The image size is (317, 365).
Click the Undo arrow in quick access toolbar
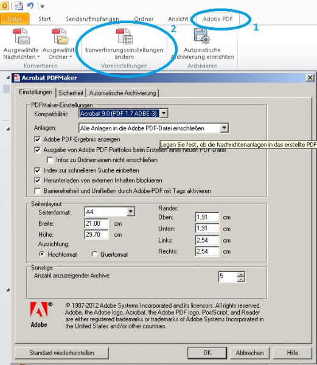[x=30, y=5]
